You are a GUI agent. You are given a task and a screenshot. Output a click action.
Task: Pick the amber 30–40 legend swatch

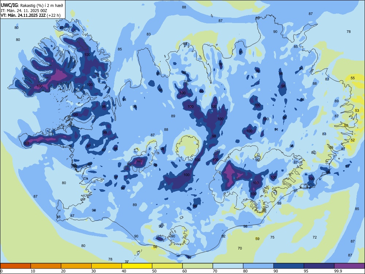click(x=107, y=266)
